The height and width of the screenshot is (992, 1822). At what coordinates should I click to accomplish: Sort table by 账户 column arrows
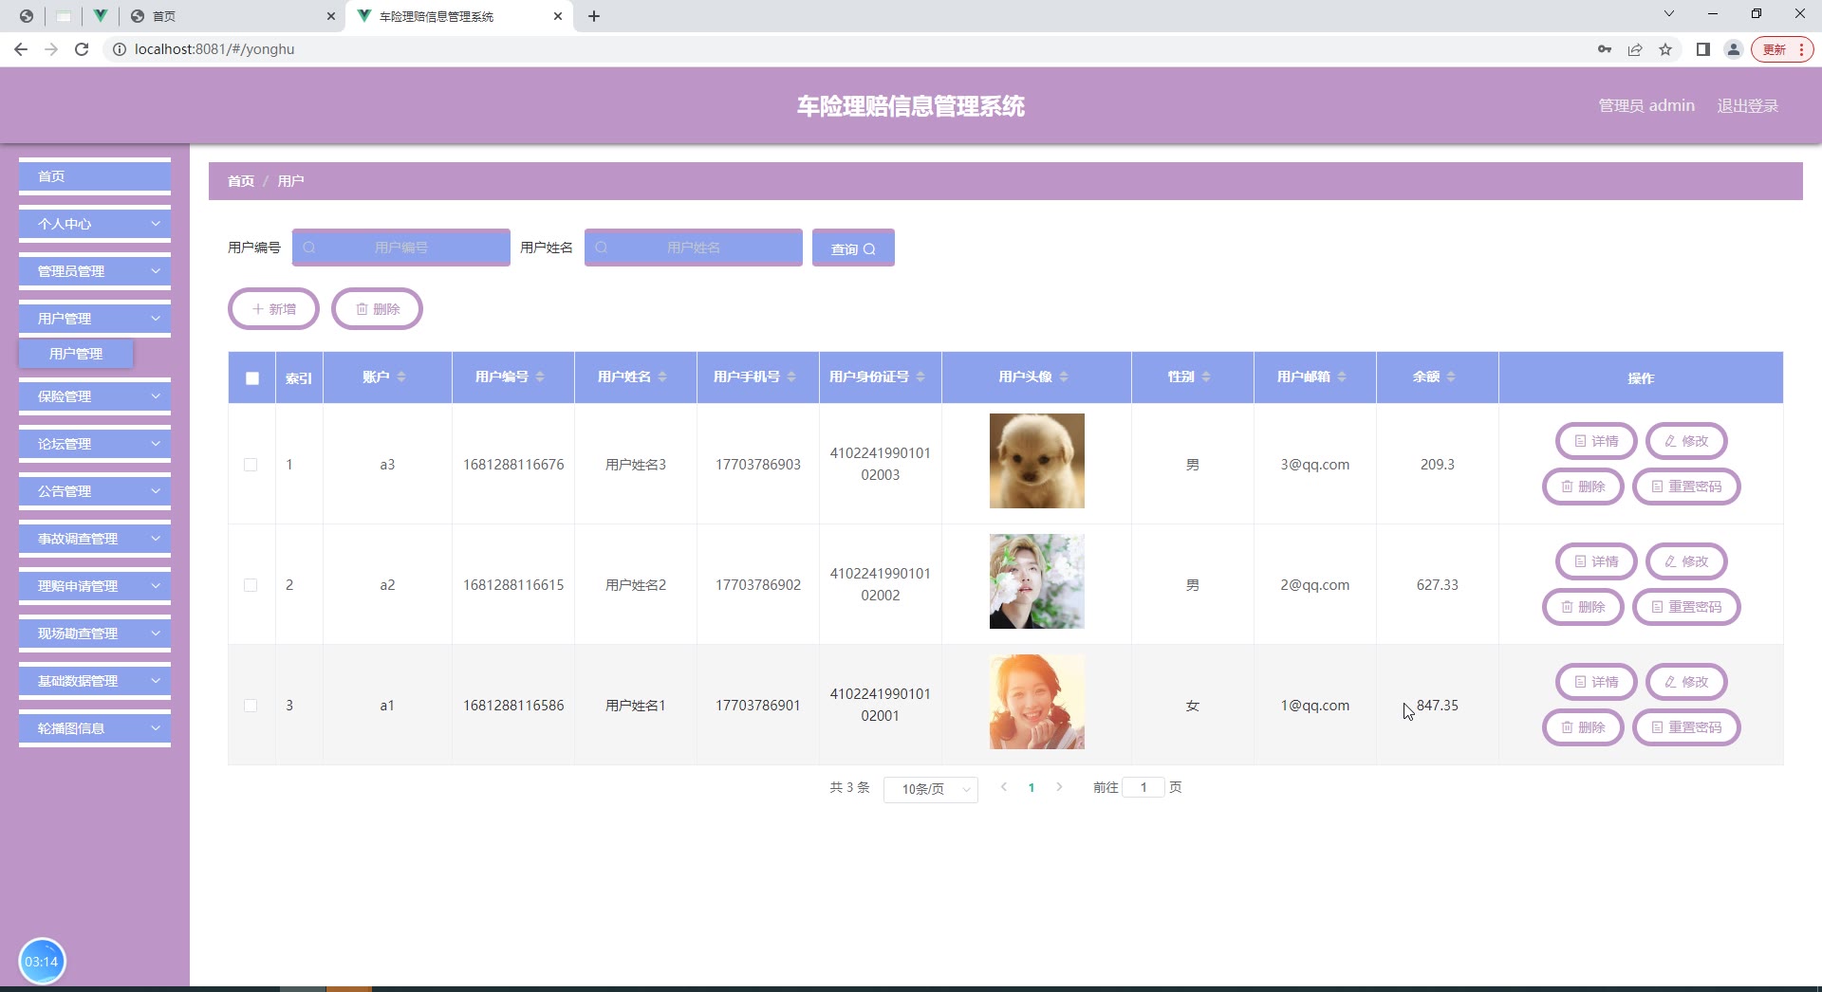(401, 377)
